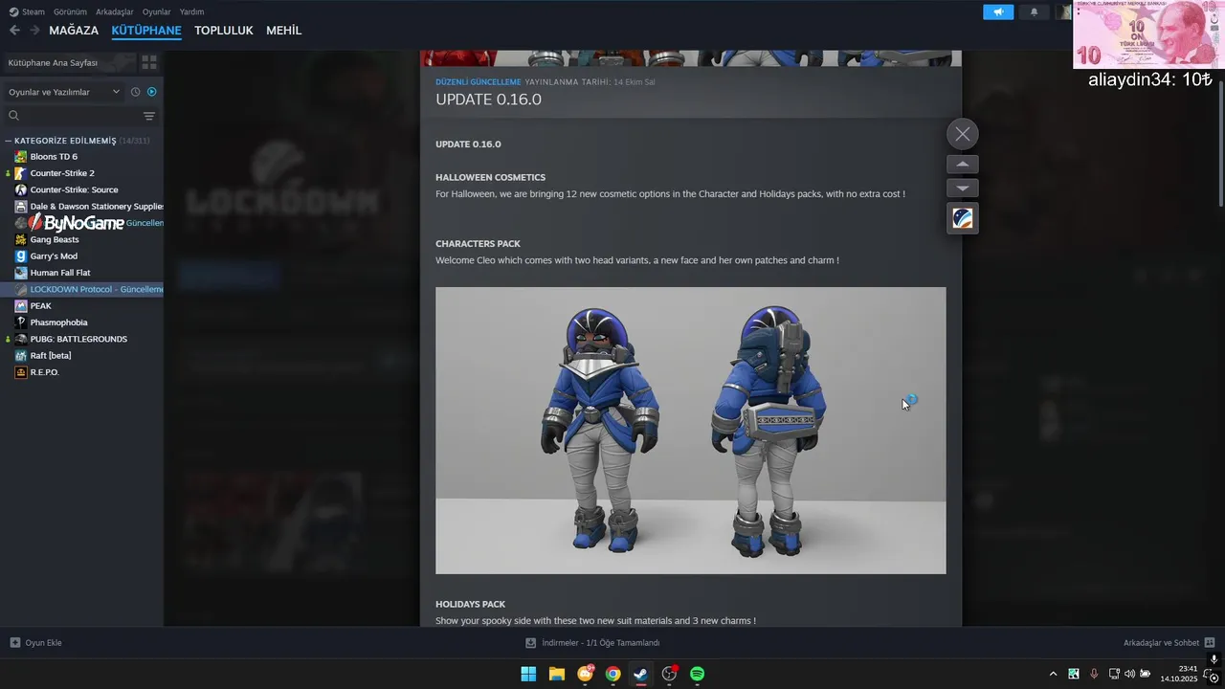Toggle ready-to-play filter icon
Image resolution: width=1225 pixels, height=689 pixels.
coord(151,92)
